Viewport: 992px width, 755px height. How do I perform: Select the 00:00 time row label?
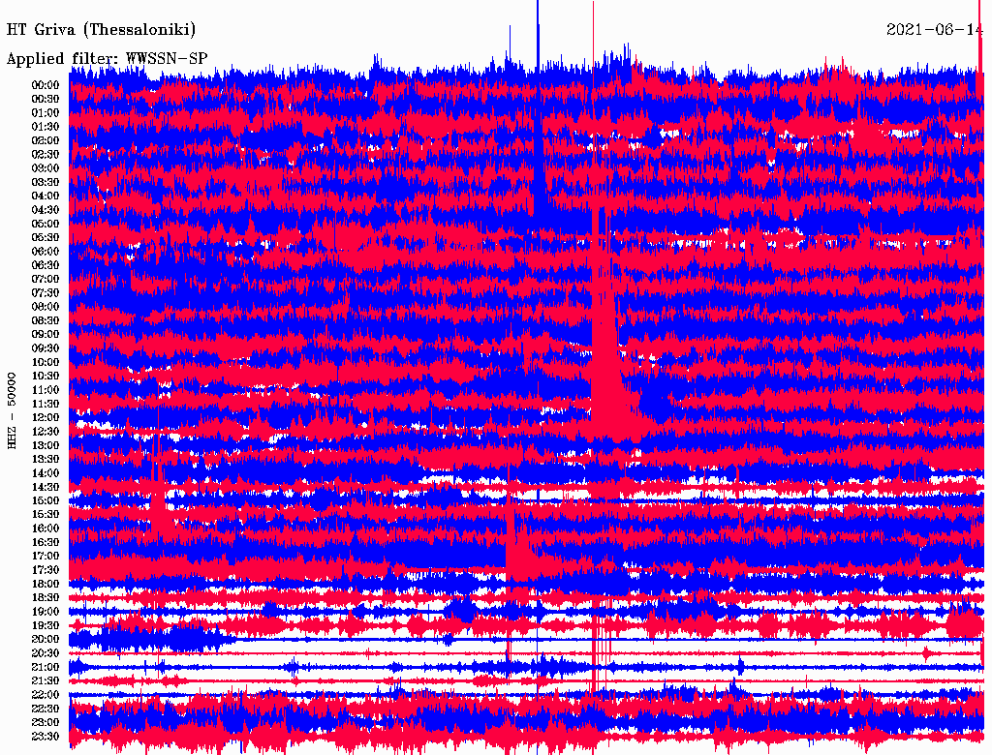pyautogui.click(x=46, y=84)
